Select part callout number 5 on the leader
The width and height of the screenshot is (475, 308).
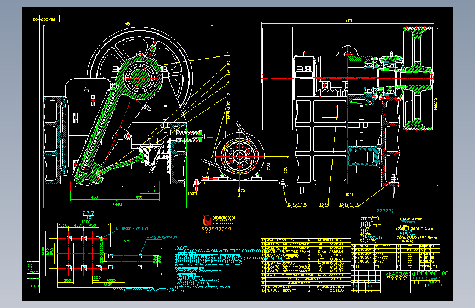(x=228, y=94)
